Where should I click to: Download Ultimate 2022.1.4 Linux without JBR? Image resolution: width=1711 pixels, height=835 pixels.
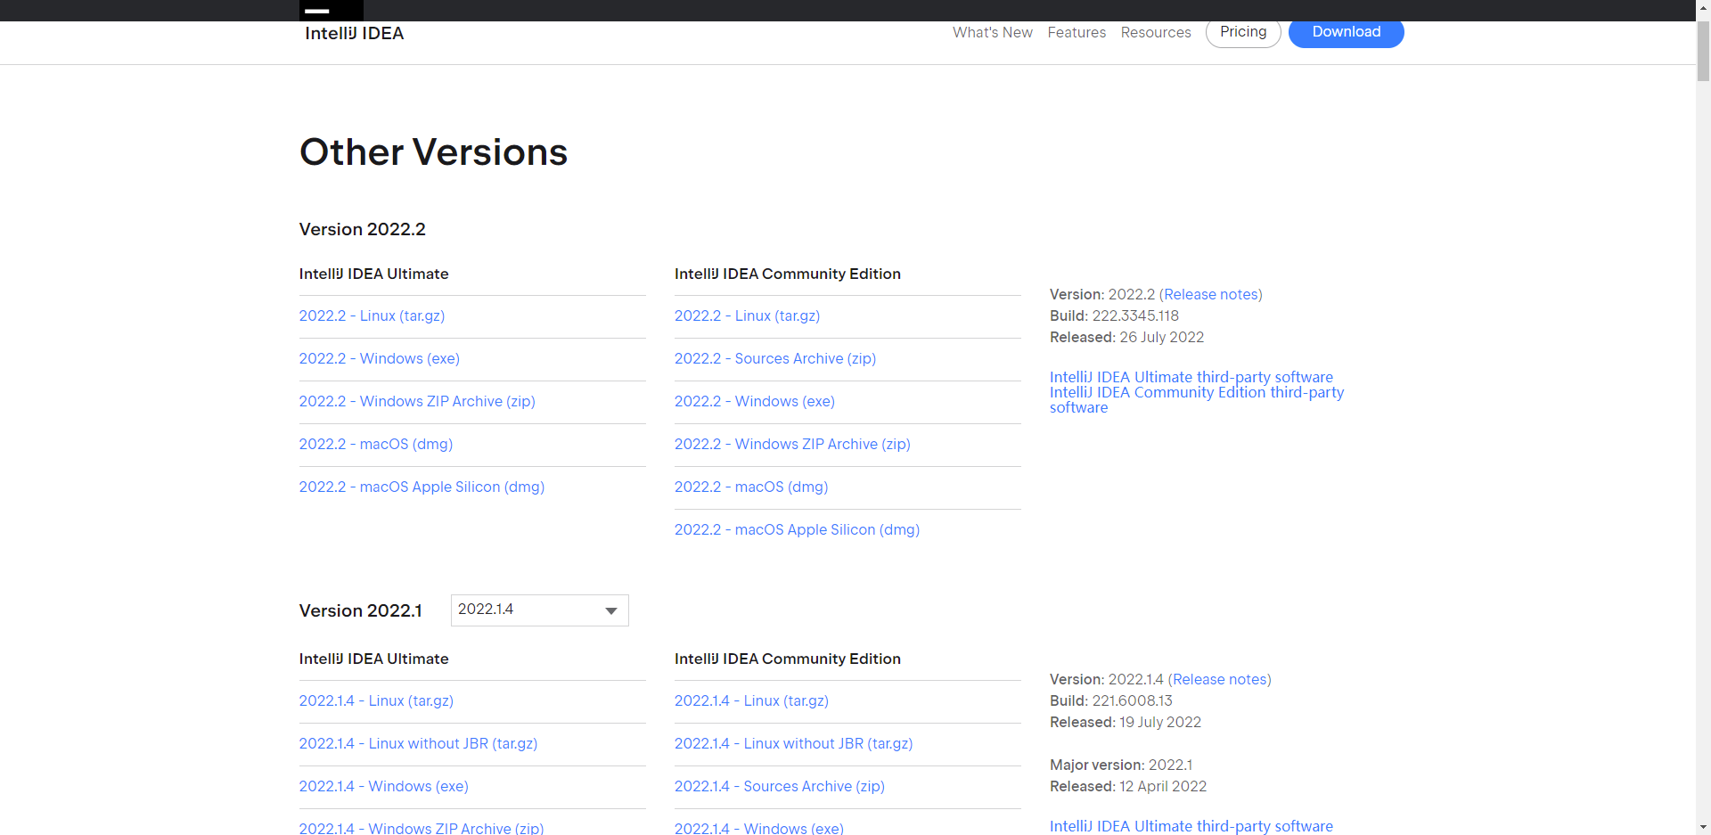tap(418, 743)
